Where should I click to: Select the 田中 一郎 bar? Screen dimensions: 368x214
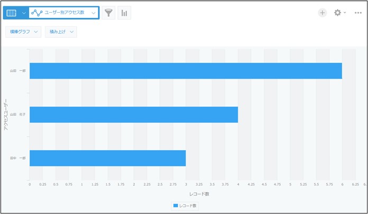click(x=107, y=158)
